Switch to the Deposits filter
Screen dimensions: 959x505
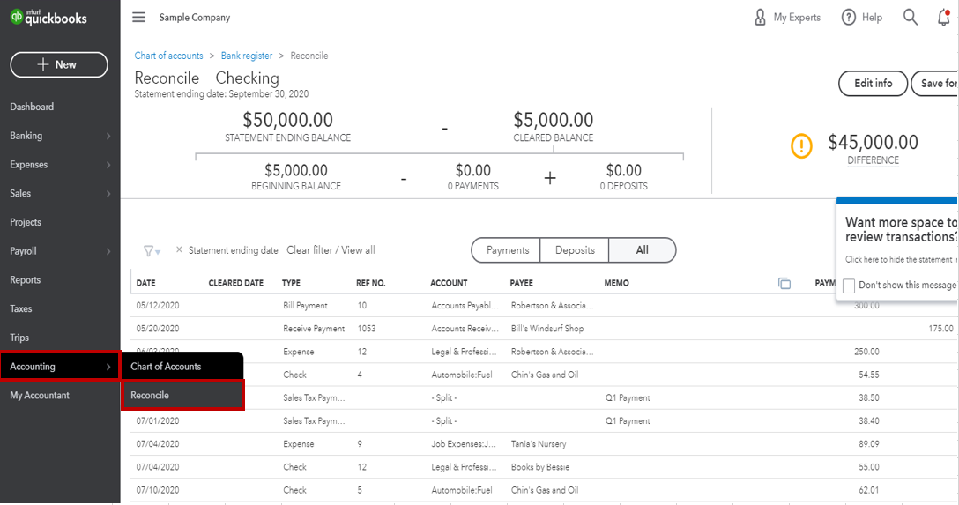click(x=575, y=250)
